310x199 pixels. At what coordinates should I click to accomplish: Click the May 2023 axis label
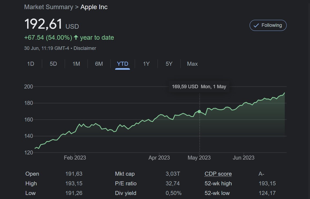point(199,158)
